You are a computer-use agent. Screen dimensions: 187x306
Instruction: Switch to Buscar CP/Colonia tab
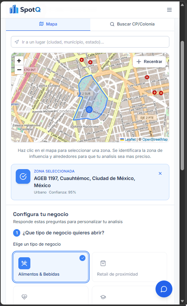coord(132,24)
